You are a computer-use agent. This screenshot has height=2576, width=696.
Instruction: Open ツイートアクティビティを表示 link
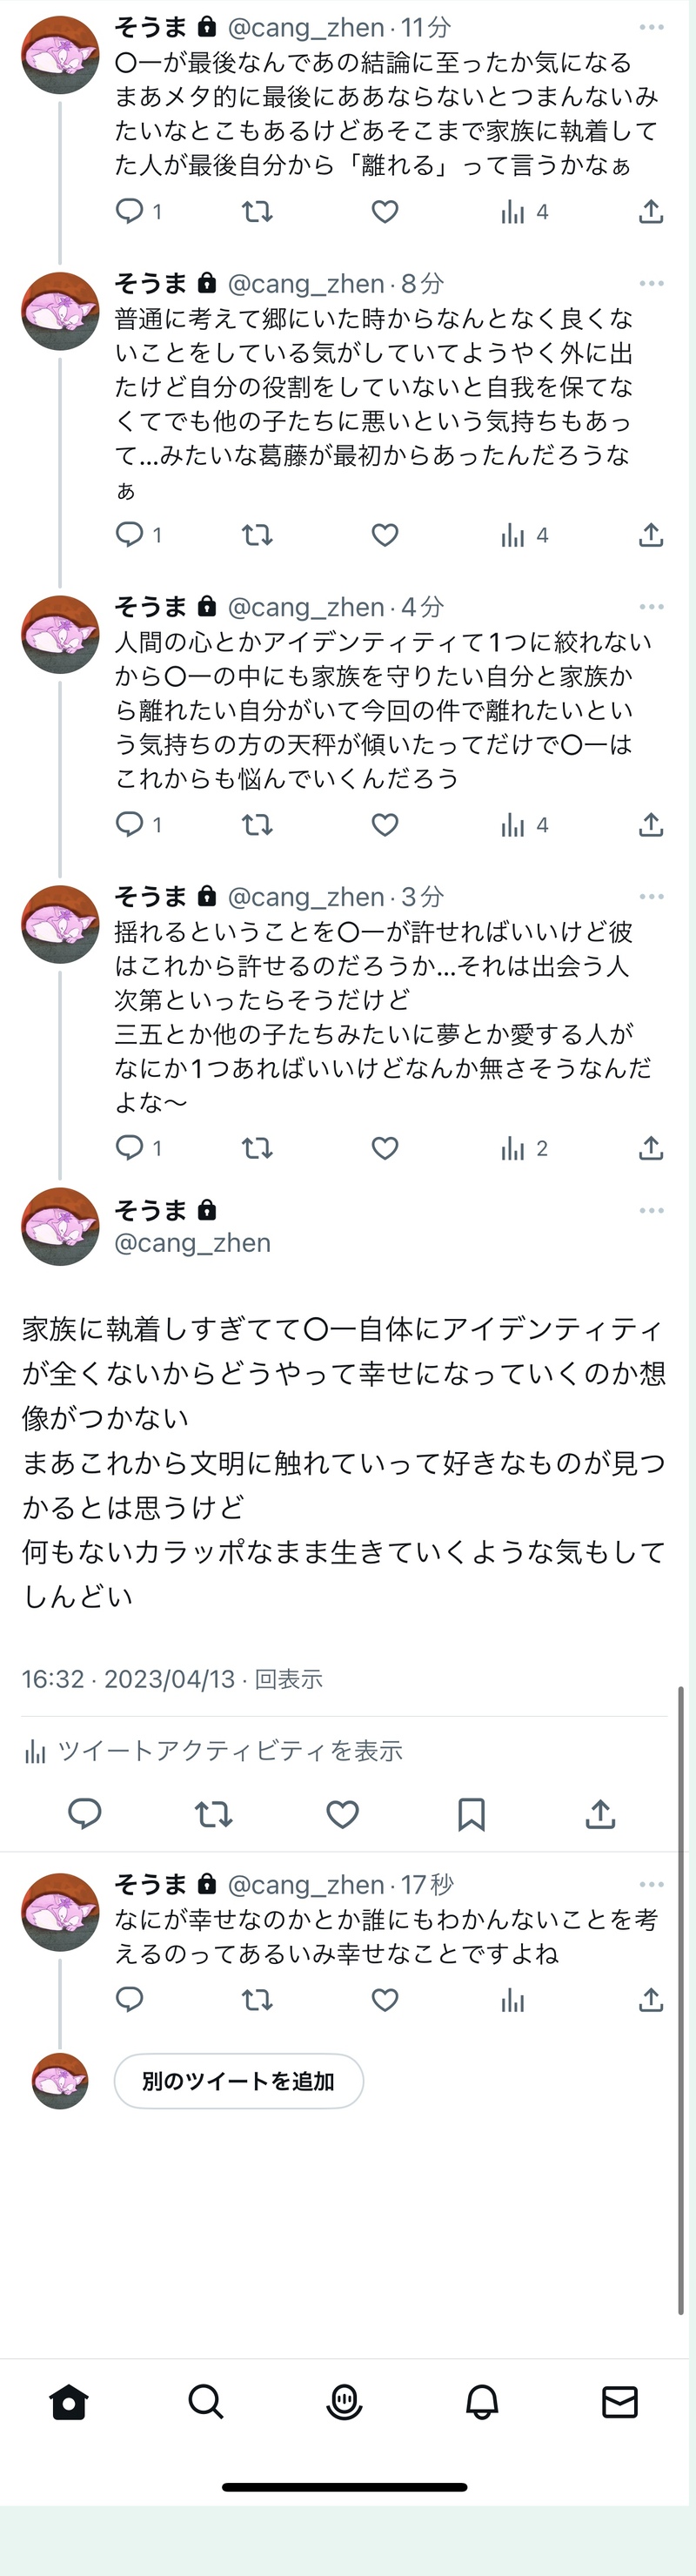tap(229, 1751)
